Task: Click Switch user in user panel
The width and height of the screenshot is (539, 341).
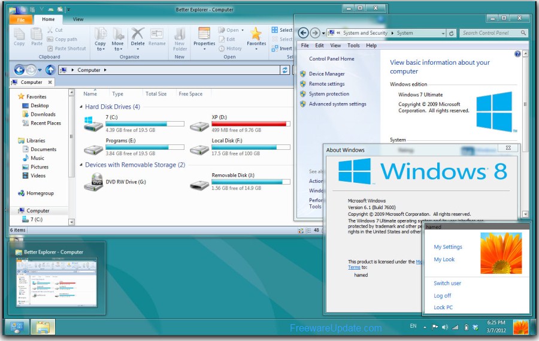Action: click(x=447, y=283)
